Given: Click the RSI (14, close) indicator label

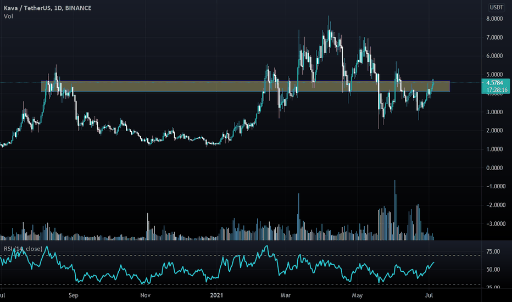Looking at the screenshot, I should point(23,249).
